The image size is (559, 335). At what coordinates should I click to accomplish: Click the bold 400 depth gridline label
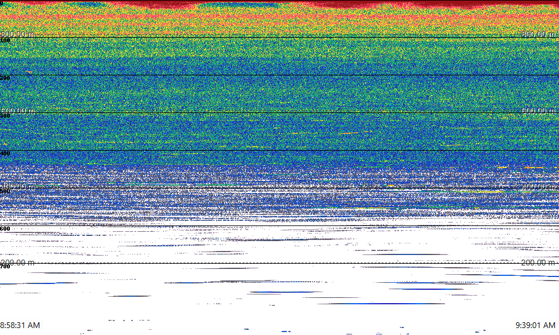pos(5,154)
